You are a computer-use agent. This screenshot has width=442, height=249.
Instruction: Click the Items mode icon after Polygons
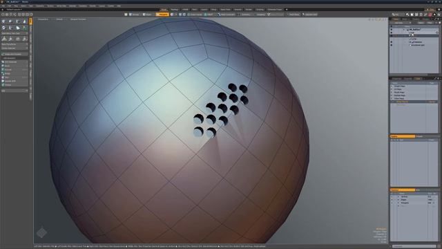pyautogui.click(x=172, y=15)
